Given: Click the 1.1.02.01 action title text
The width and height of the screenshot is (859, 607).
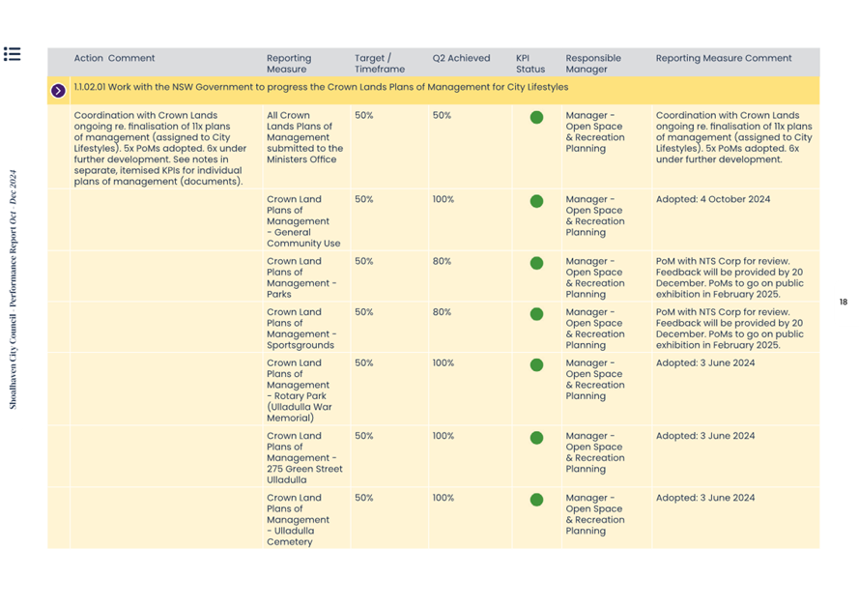Looking at the screenshot, I should click(x=321, y=87).
